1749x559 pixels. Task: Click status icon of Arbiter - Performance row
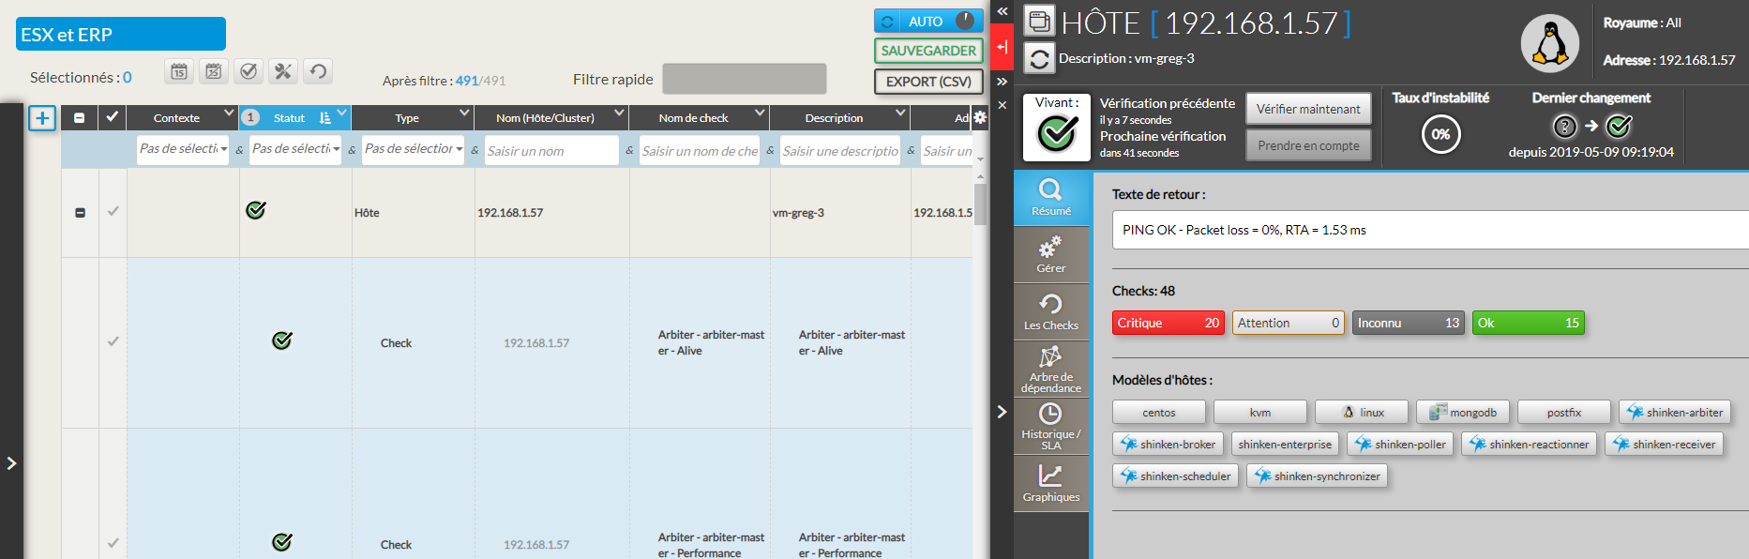[282, 542]
